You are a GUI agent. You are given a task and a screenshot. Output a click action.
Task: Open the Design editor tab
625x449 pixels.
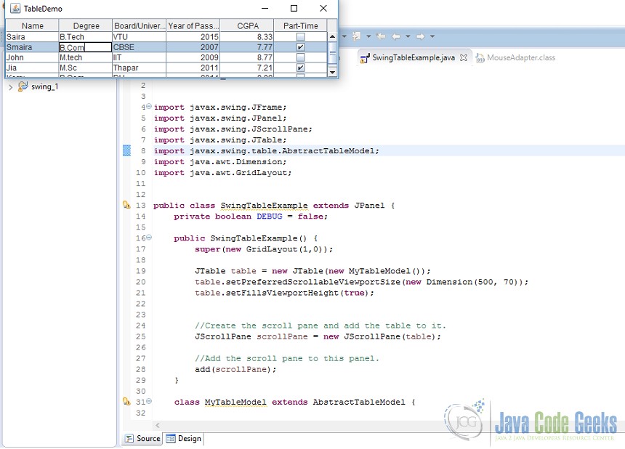[x=184, y=439]
